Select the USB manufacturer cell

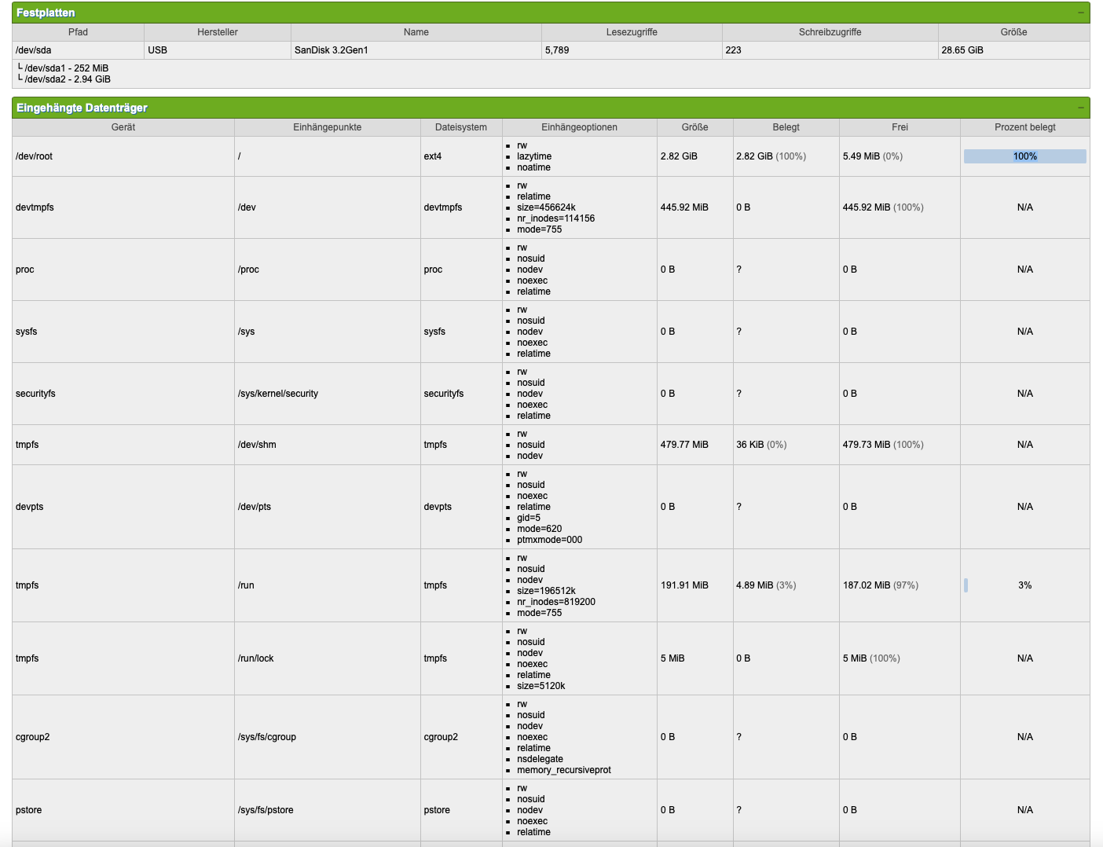(218, 50)
